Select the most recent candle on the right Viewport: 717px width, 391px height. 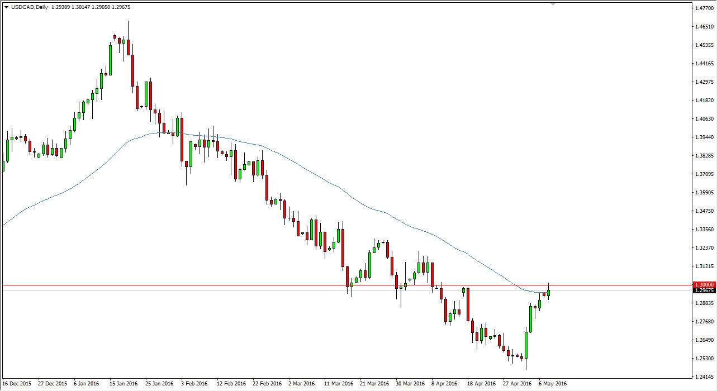[x=549, y=293]
